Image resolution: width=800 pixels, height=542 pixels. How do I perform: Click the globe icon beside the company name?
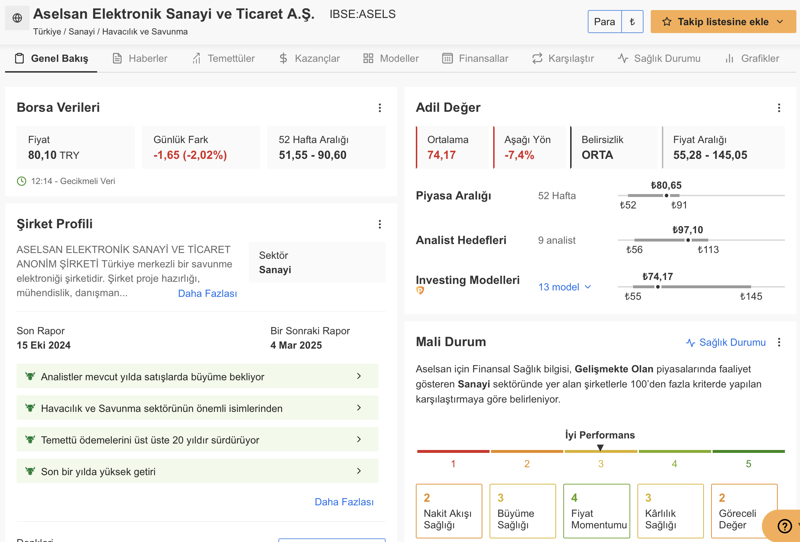(17, 18)
